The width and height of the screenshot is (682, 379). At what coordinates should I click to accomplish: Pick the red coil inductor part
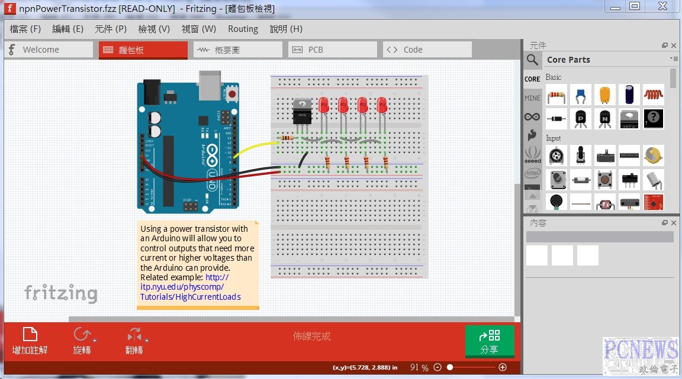click(x=654, y=95)
